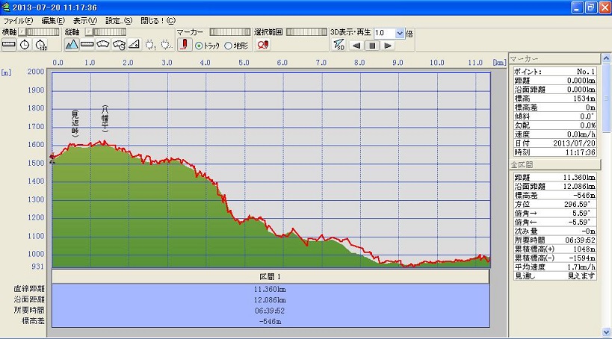
Task: Toggle the 横軸 small checkbox
Action: tap(22, 33)
